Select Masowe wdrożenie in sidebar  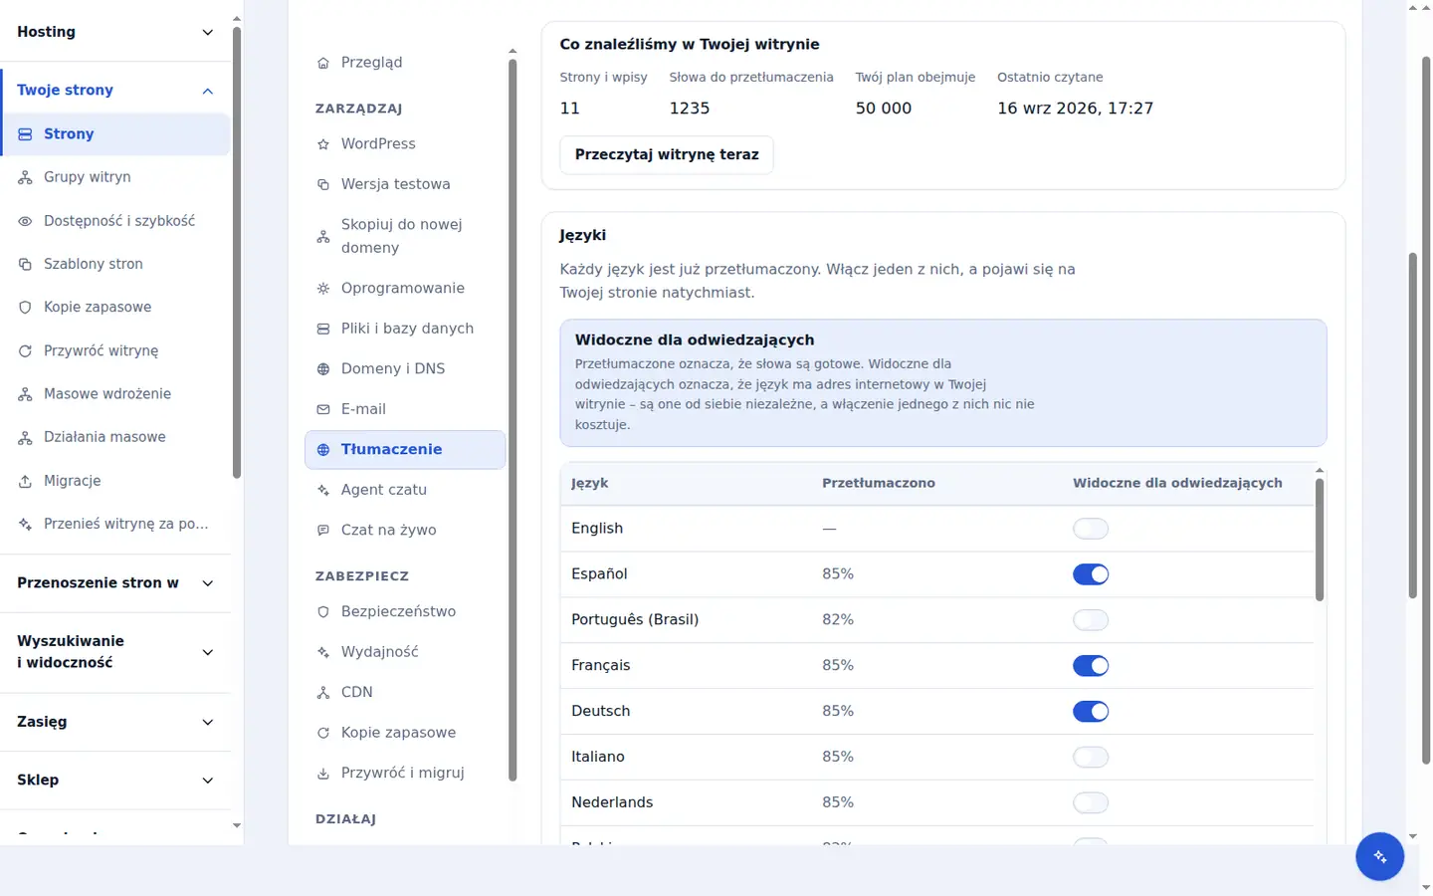coord(116,394)
